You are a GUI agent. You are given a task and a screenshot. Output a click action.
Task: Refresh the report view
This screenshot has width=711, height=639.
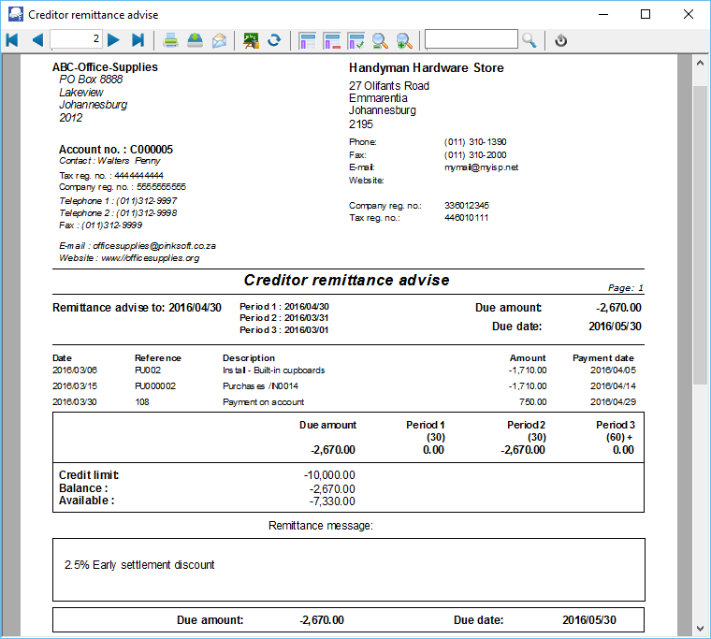click(x=274, y=40)
